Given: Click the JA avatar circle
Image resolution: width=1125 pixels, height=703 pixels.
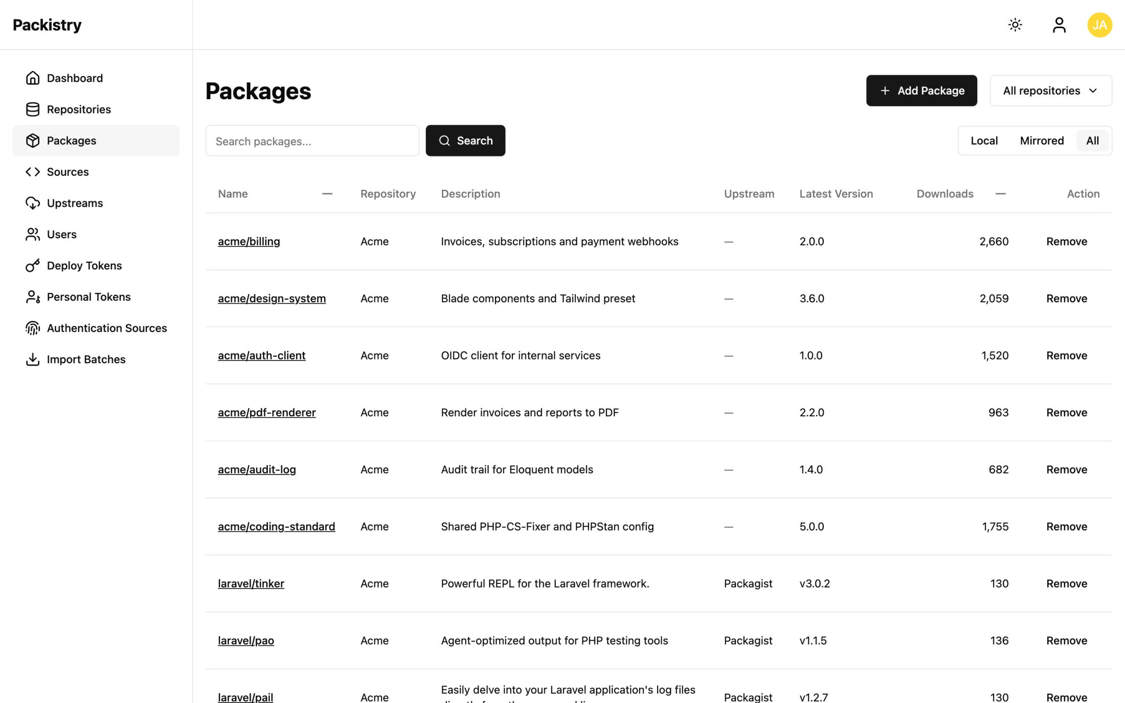Looking at the screenshot, I should (x=1099, y=25).
